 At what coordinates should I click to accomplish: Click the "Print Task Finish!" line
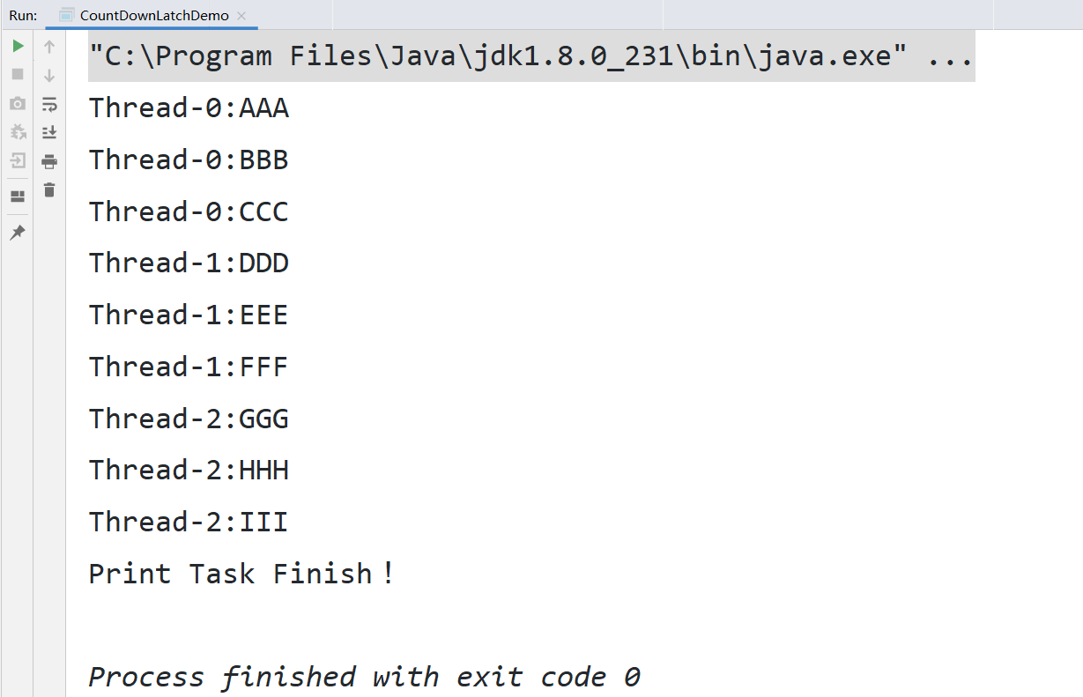click(241, 575)
